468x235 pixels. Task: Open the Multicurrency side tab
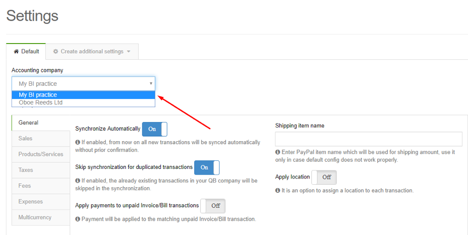coord(40,217)
